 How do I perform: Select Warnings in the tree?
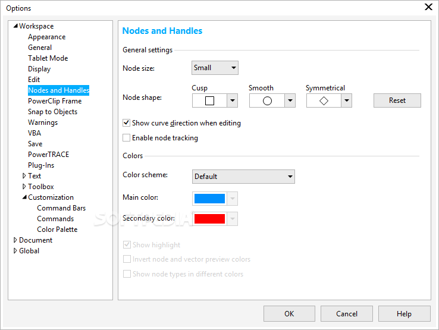(x=43, y=122)
